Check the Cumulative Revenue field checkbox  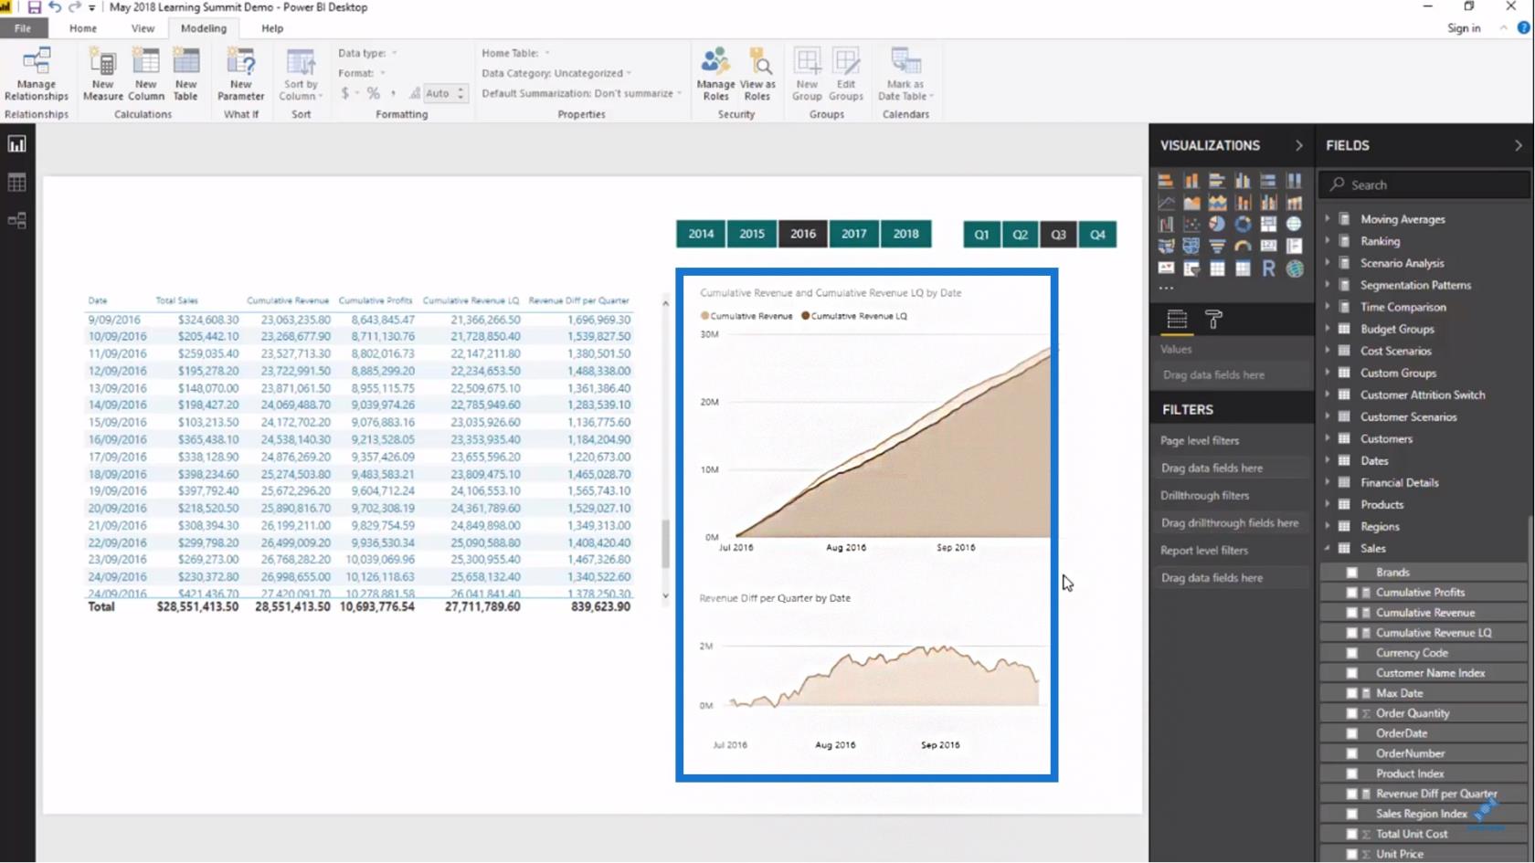1352,613
